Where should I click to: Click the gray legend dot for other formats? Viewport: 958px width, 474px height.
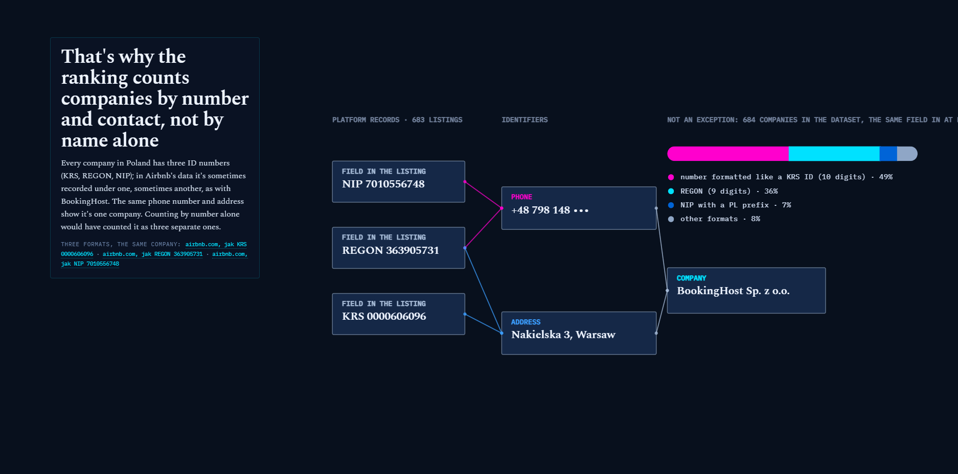point(671,219)
